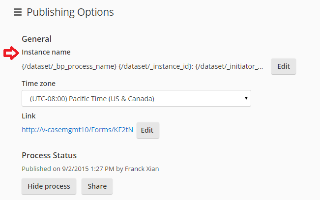This screenshot has height=200, width=320.
Task: Select the General section heading
Action: pos(37,39)
